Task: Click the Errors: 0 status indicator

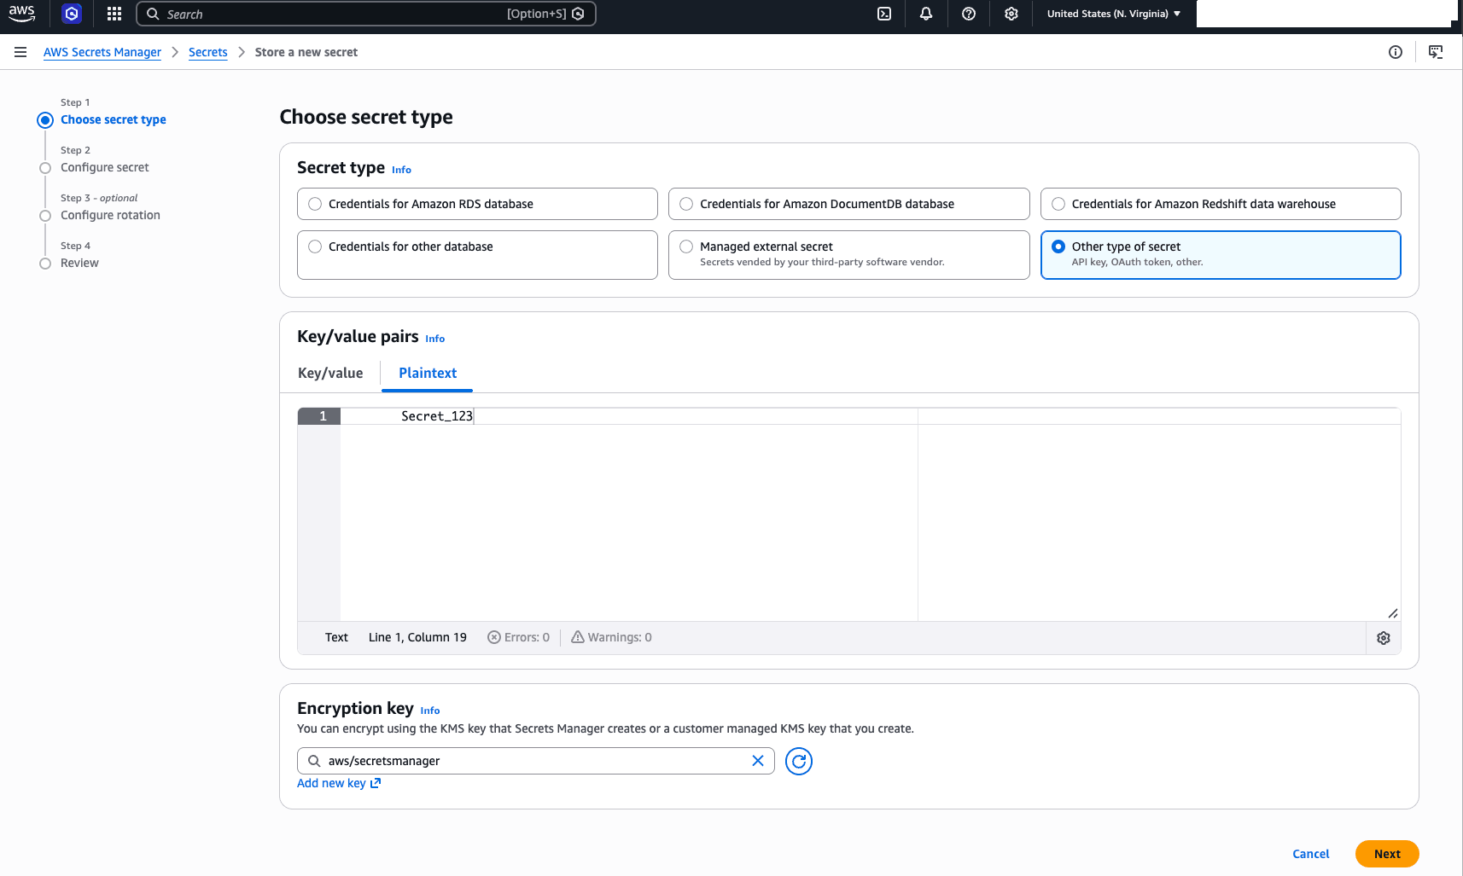Action: click(519, 637)
